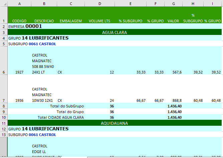Click the Select All corner triangle

pos(3,3)
